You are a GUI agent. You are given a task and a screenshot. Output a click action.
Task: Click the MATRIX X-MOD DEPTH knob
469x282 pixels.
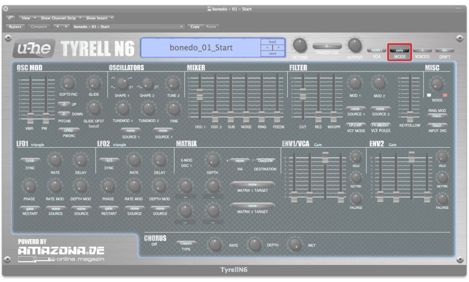(213, 160)
